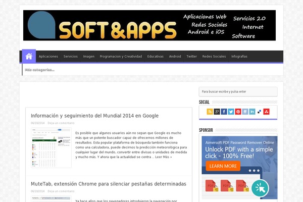
Task: Open the FriendFeed ff icon
Action: click(x=245, y=112)
